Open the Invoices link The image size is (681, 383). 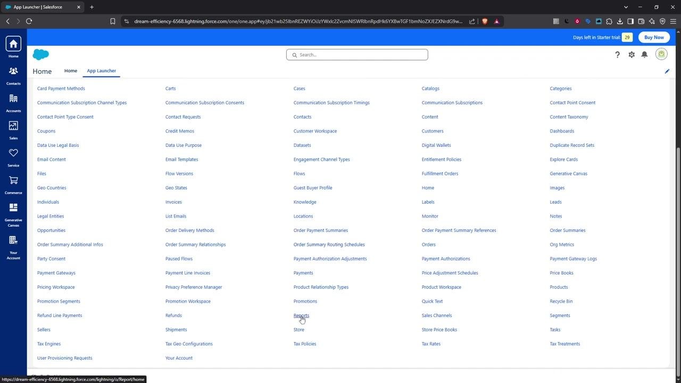pos(173,202)
